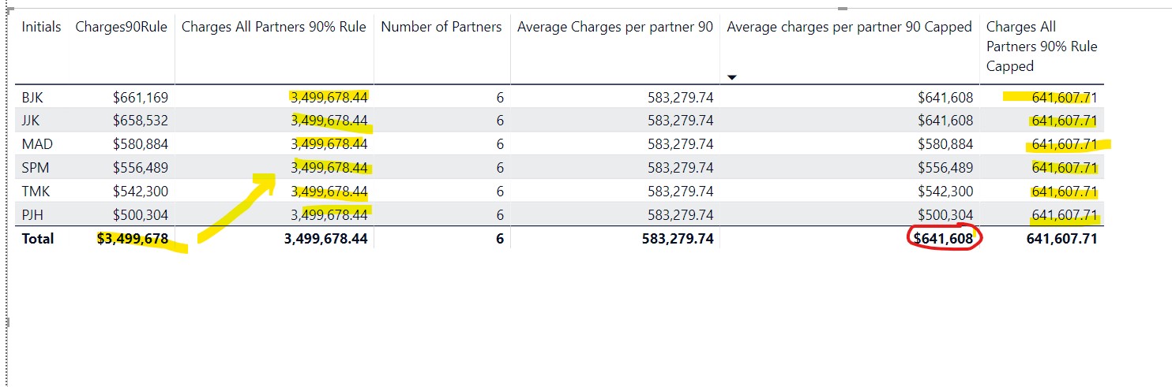
Task: Select the PJH initials cell
Action: click(33, 214)
